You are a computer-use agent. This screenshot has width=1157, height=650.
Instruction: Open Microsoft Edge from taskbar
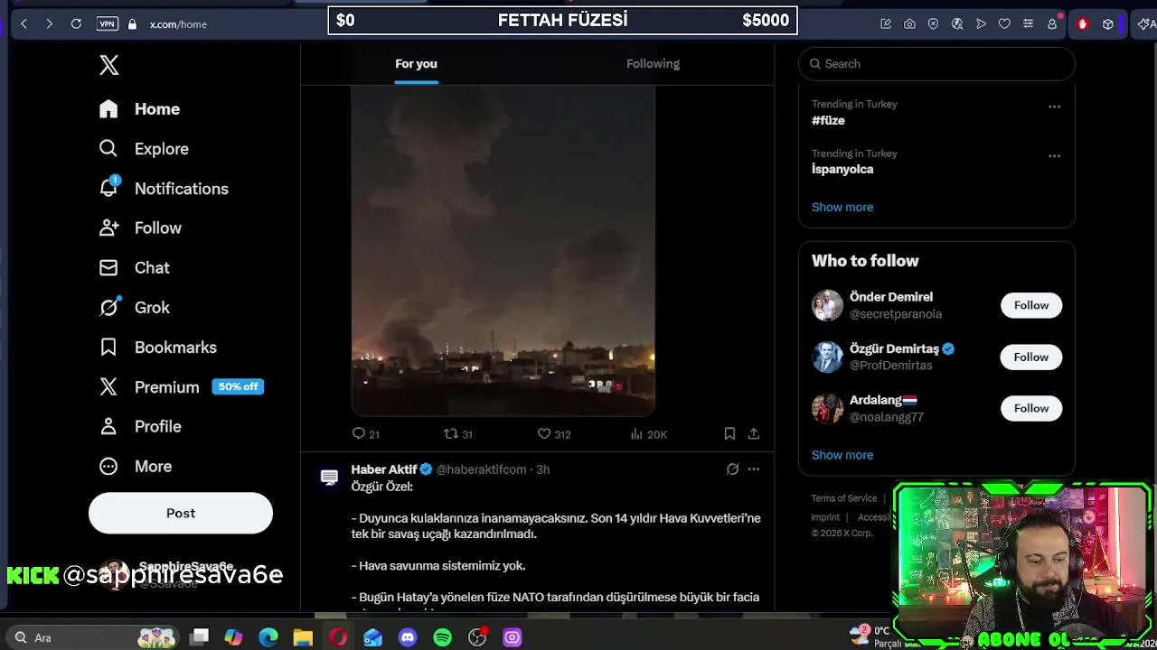click(x=268, y=637)
